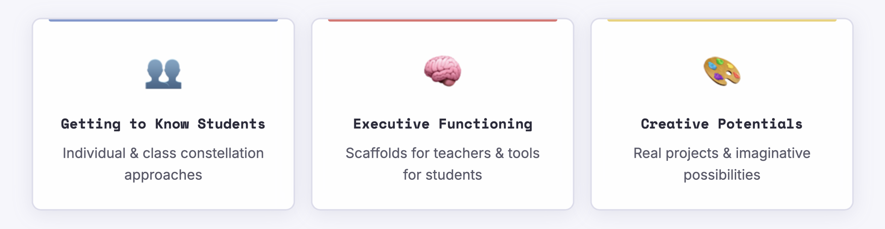Click the blue accent bar above the students card
Image resolution: width=885 pixels, height=229 pixels.
point(163,20)
